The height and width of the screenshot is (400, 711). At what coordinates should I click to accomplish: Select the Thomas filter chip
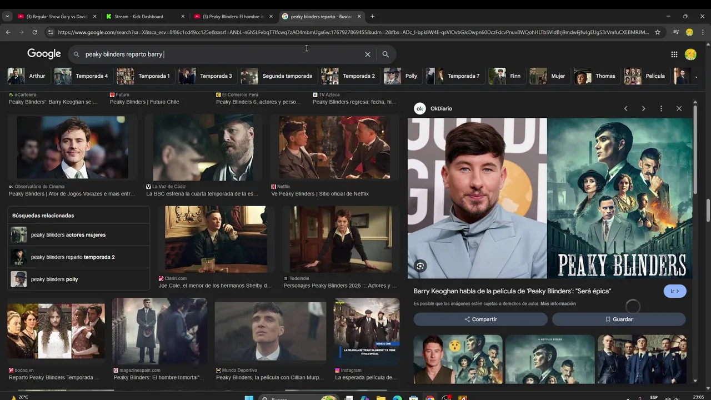(596, 76)
